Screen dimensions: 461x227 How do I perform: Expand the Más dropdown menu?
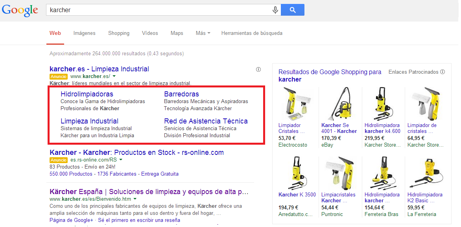(x=203, y=33)
